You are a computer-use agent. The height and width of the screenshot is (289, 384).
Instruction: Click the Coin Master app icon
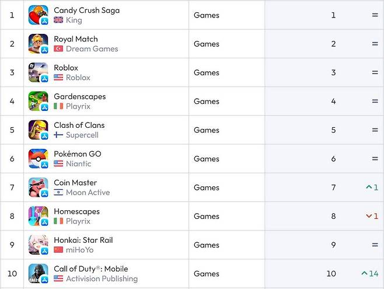38,187
